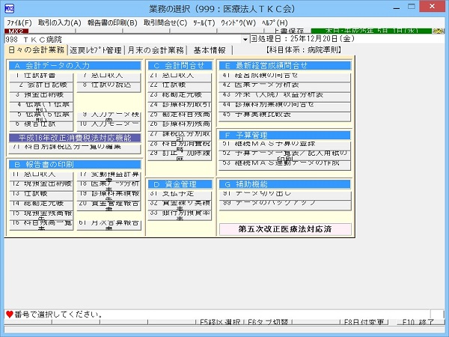Click button 91 データ切り出し
The image size is (449, 337).
point(285,196)
